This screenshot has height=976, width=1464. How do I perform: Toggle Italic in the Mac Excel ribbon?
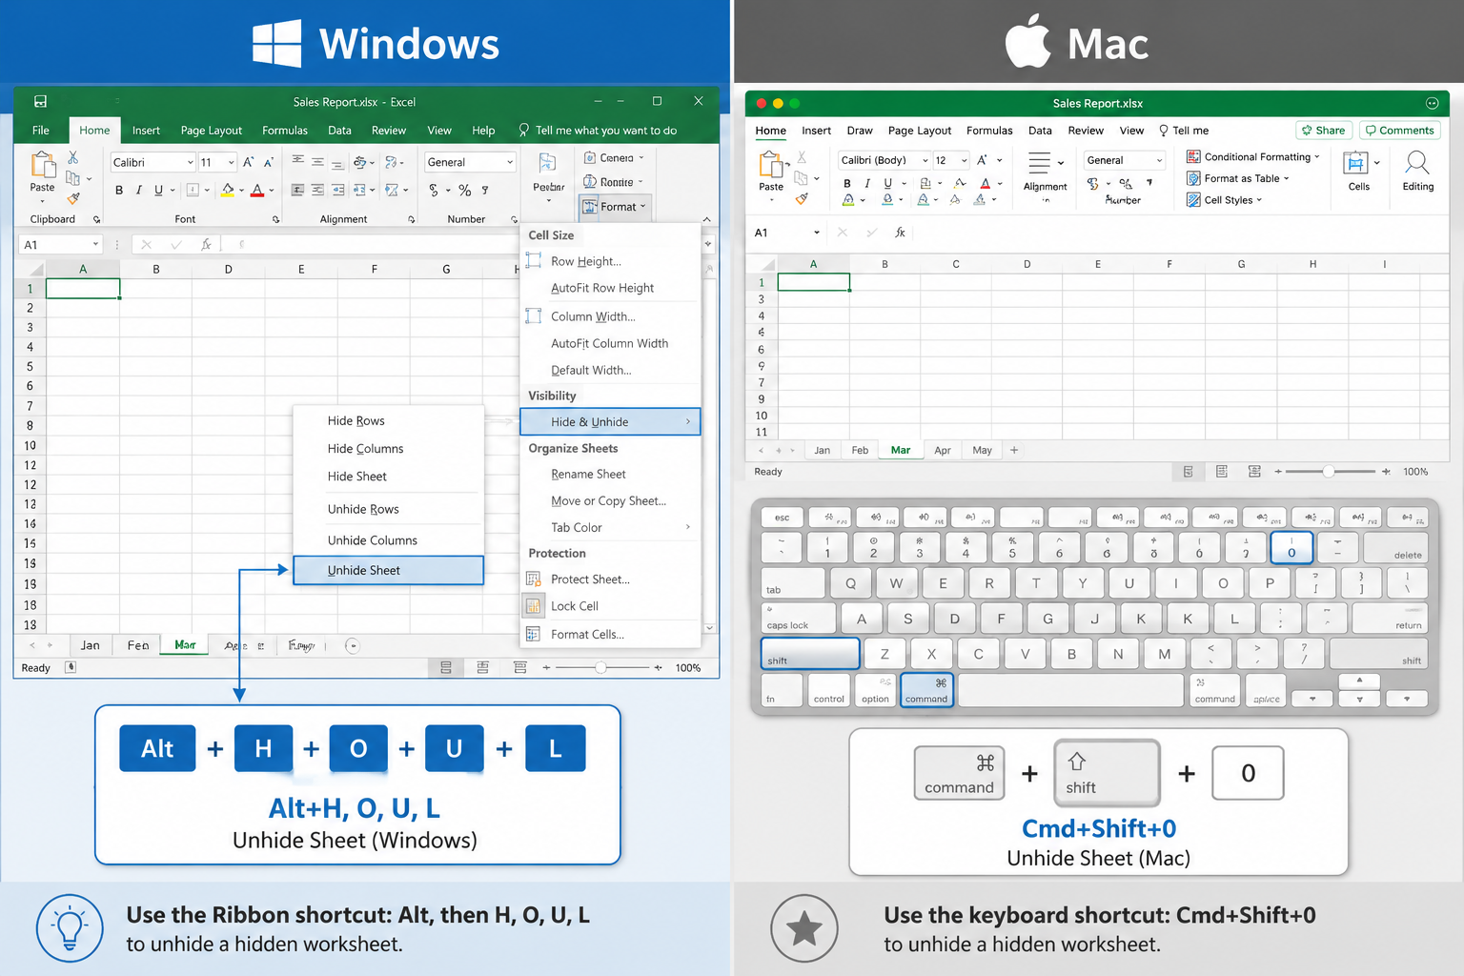click(x=867, y=183)
